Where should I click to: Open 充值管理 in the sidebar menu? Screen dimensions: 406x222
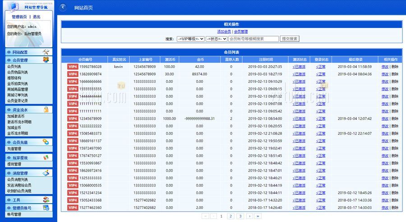14,149
